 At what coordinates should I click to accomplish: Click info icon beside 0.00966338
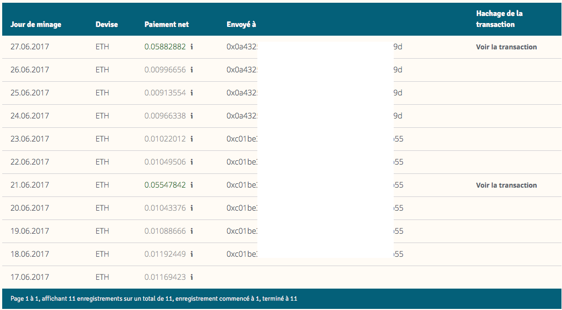(192, 116)
